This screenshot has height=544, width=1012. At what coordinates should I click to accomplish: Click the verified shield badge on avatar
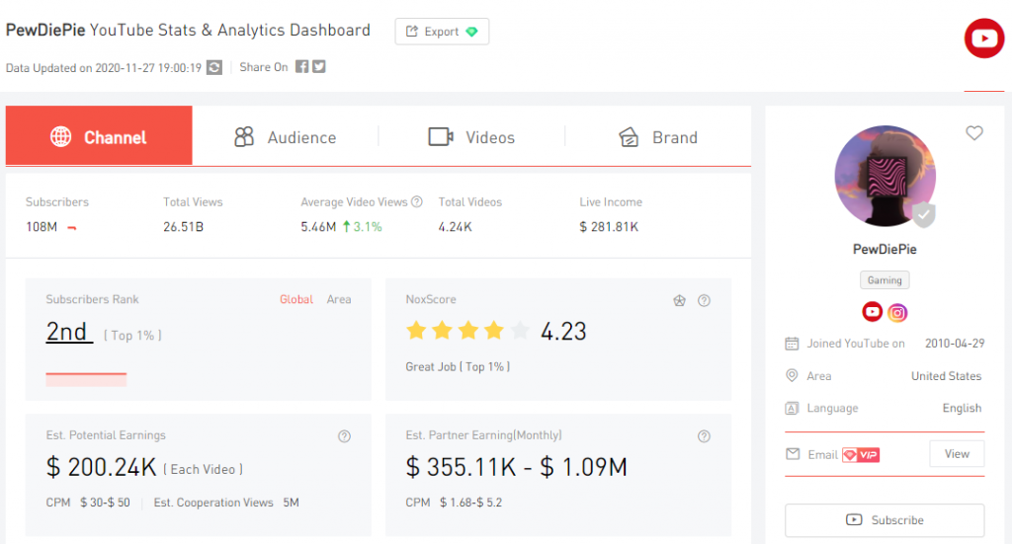click(x=924, y=215)
